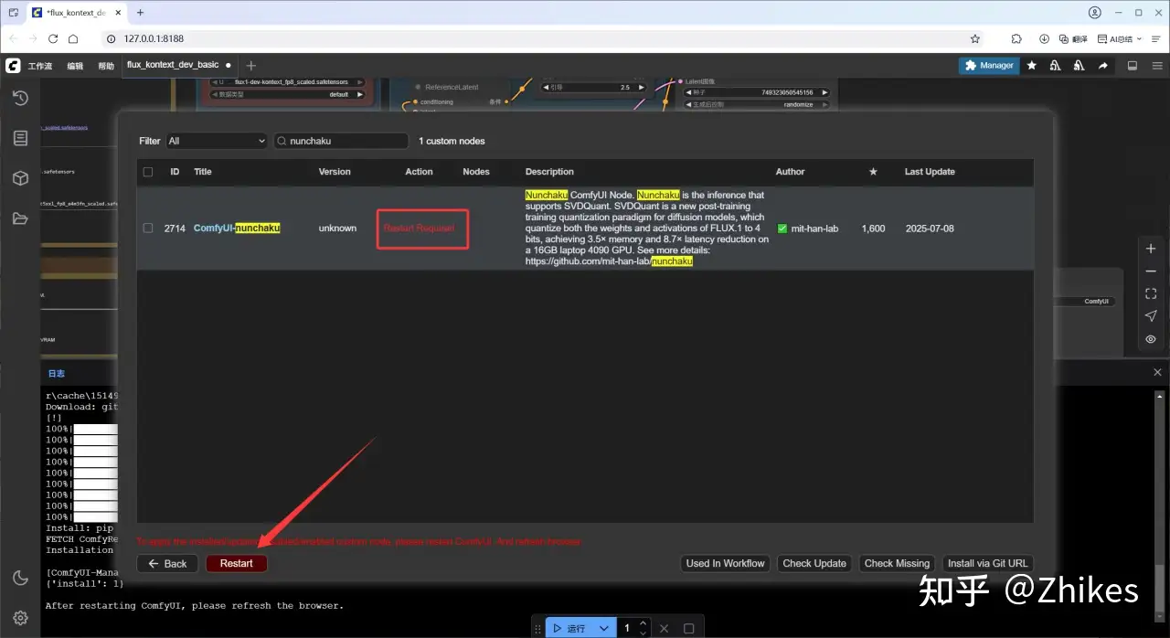The image size is (1170, 638).
Task: Click the Check Update button
Action: click(814, 563)
